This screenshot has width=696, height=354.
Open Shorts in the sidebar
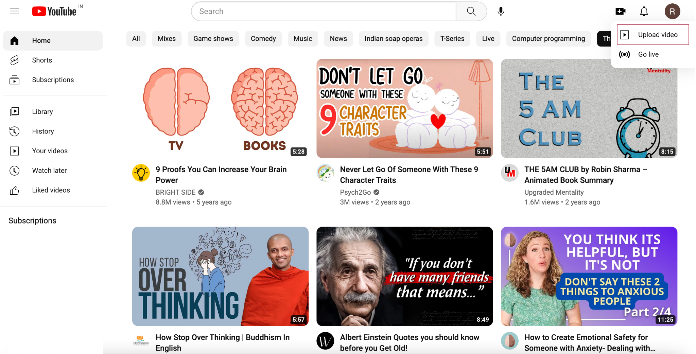coord(42,60)
